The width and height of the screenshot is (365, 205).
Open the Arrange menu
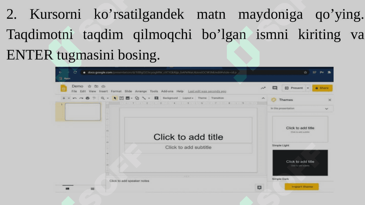(141, 91)
